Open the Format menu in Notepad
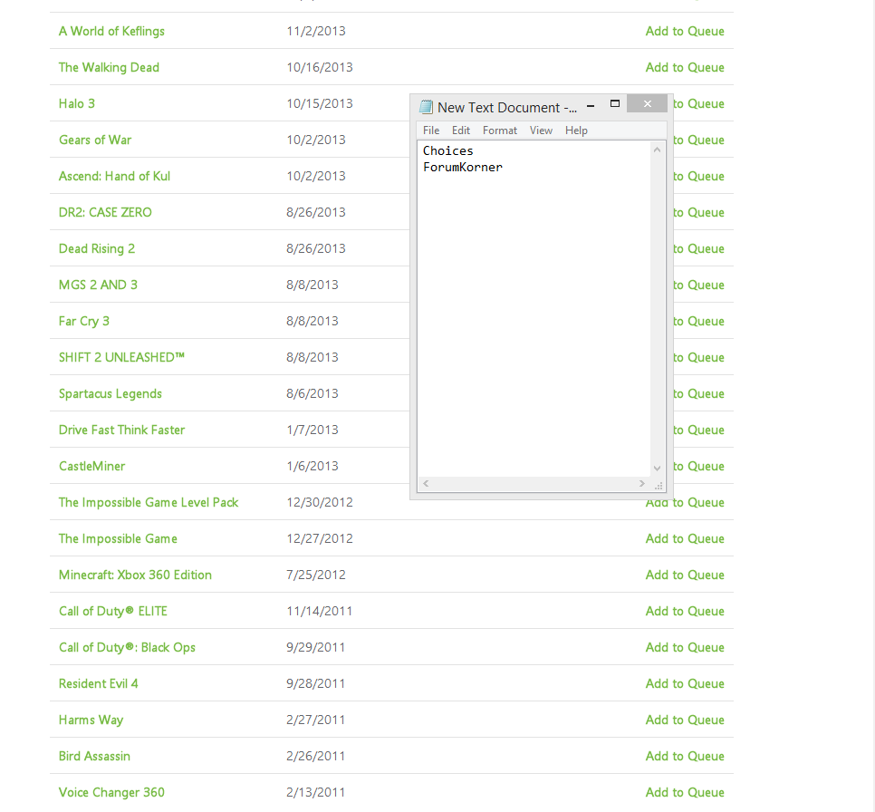This screenshot has height=812, width=875. pyautogui.click(x=499, y=130)
